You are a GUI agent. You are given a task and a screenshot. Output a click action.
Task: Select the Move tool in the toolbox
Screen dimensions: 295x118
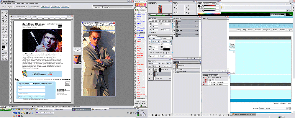(6, 15)
